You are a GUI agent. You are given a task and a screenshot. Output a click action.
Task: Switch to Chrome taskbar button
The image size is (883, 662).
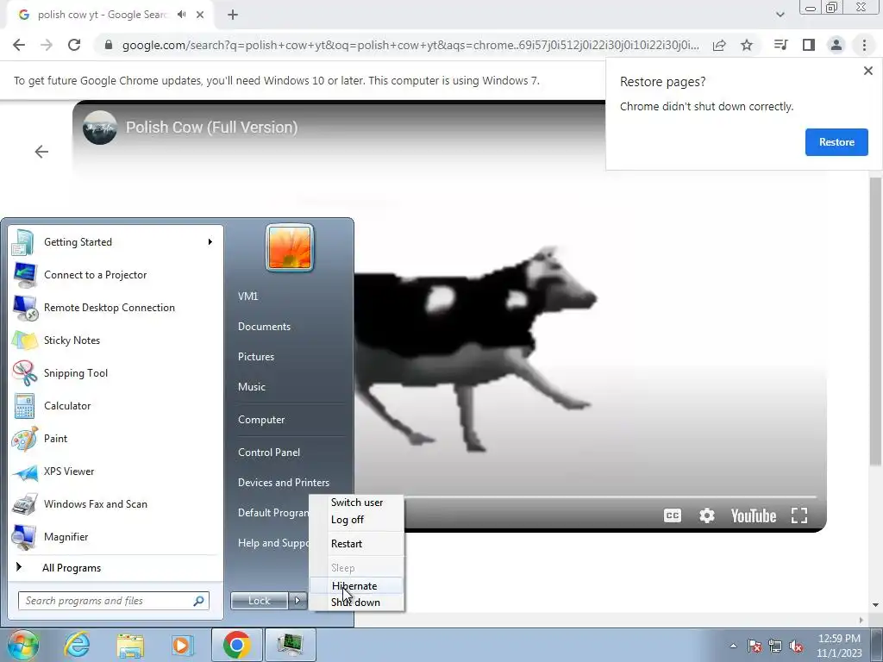(236, 645)
